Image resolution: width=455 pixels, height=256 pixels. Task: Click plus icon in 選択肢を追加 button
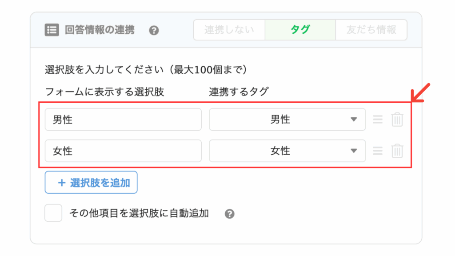point(61,183)
